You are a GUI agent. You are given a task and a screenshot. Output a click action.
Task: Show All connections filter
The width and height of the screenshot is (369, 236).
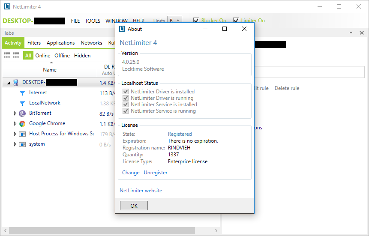coord(28,56)
